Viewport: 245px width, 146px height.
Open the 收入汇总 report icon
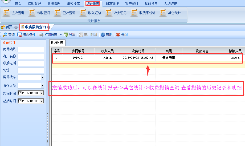pos(83,13)
